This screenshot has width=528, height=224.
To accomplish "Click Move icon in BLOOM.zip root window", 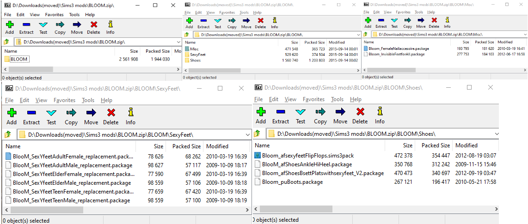I will tap(77, 24).
